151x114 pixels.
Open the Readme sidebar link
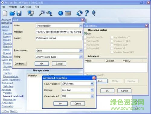point(7,40)
